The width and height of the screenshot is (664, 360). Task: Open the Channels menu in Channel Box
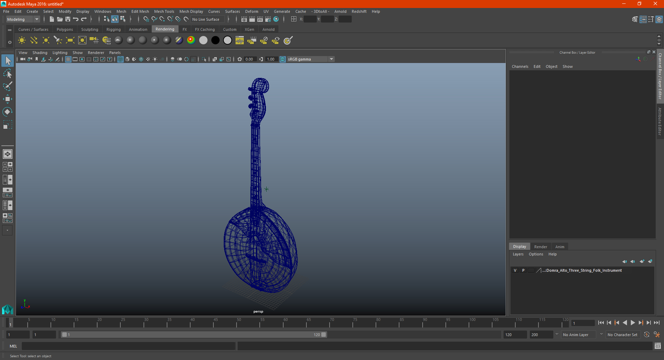[x=520, y=66]
